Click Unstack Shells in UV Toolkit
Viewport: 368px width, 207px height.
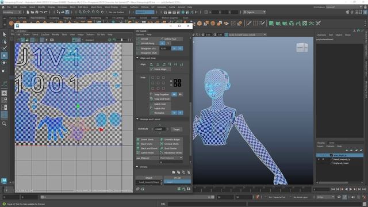tap(171, 144)
